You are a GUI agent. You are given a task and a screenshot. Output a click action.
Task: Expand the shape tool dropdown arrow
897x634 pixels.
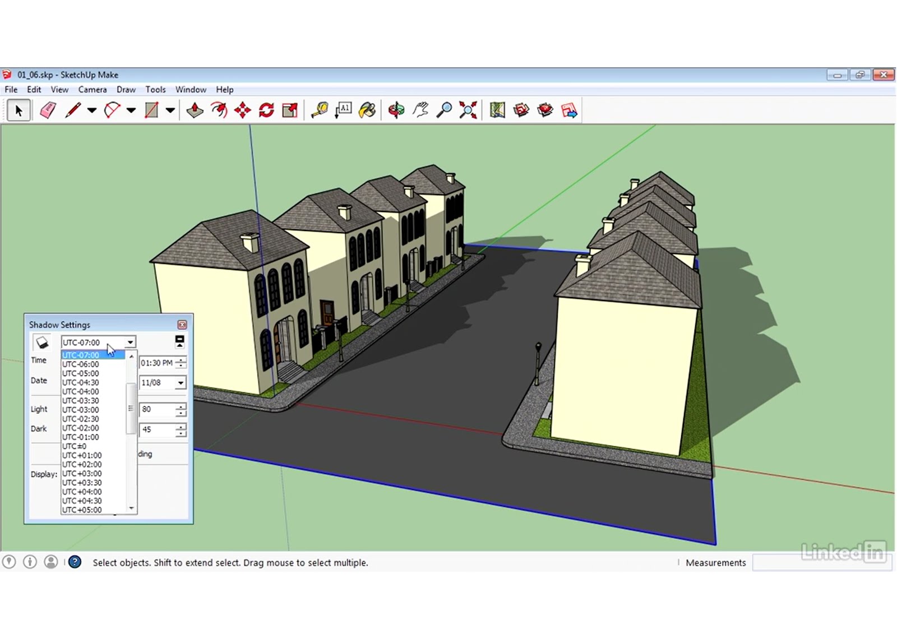point(170,110)
